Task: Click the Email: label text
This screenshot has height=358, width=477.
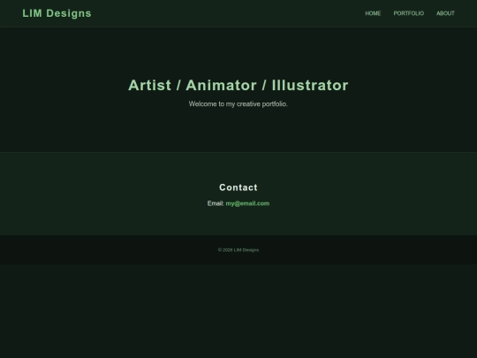Action: coord(216,203)
